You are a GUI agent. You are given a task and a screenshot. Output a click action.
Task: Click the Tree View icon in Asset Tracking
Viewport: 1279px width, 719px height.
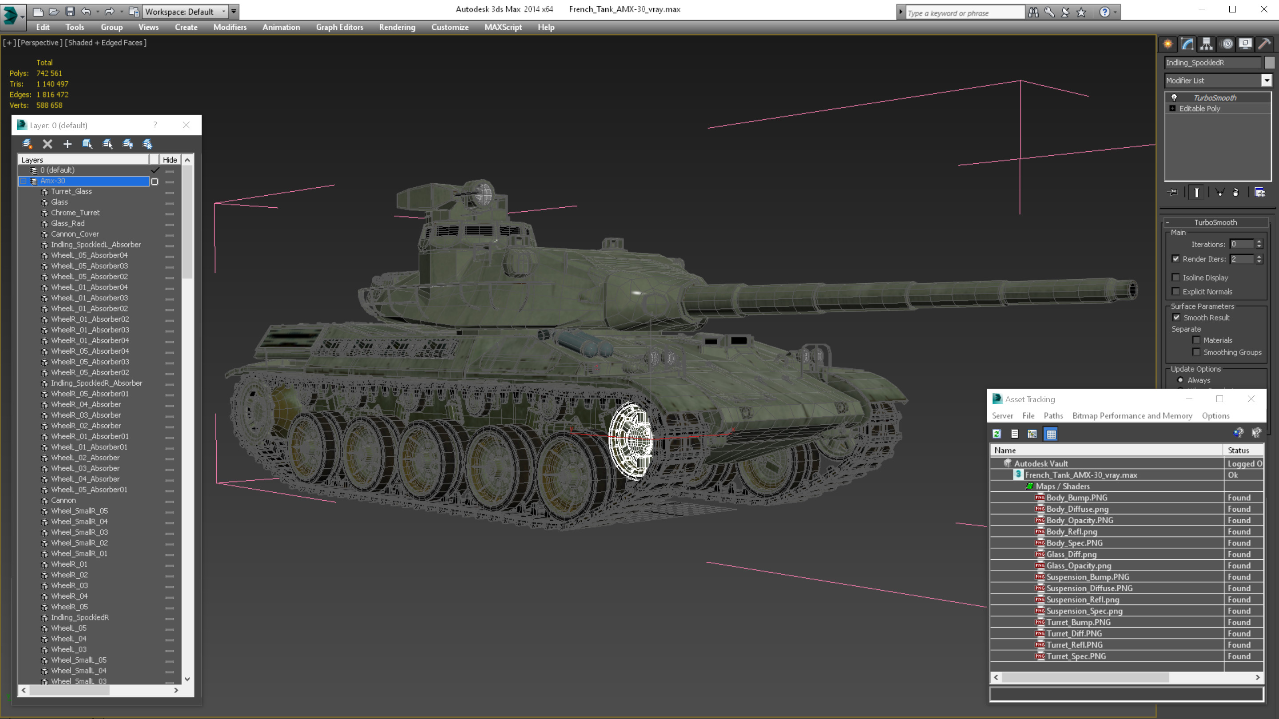(1032, 434)
